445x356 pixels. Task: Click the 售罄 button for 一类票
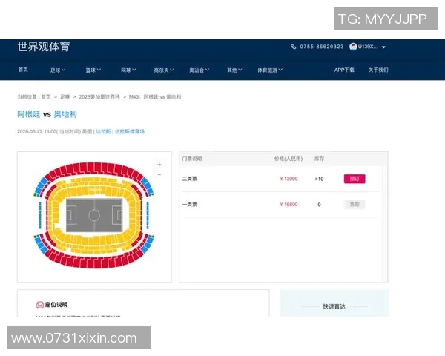point(355,204)
